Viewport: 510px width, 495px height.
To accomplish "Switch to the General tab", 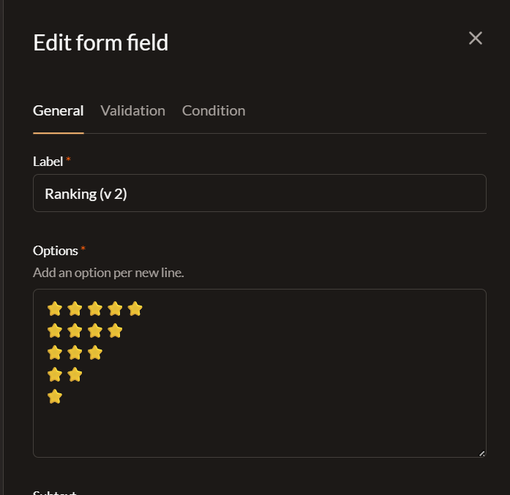I will click(x=59, y=111).
